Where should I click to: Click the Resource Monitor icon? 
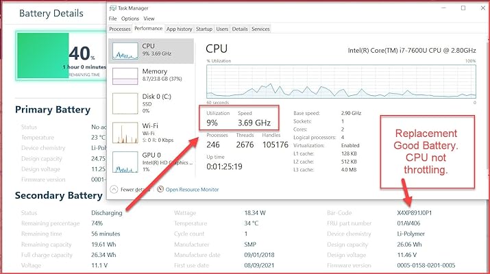pos(160,189)
